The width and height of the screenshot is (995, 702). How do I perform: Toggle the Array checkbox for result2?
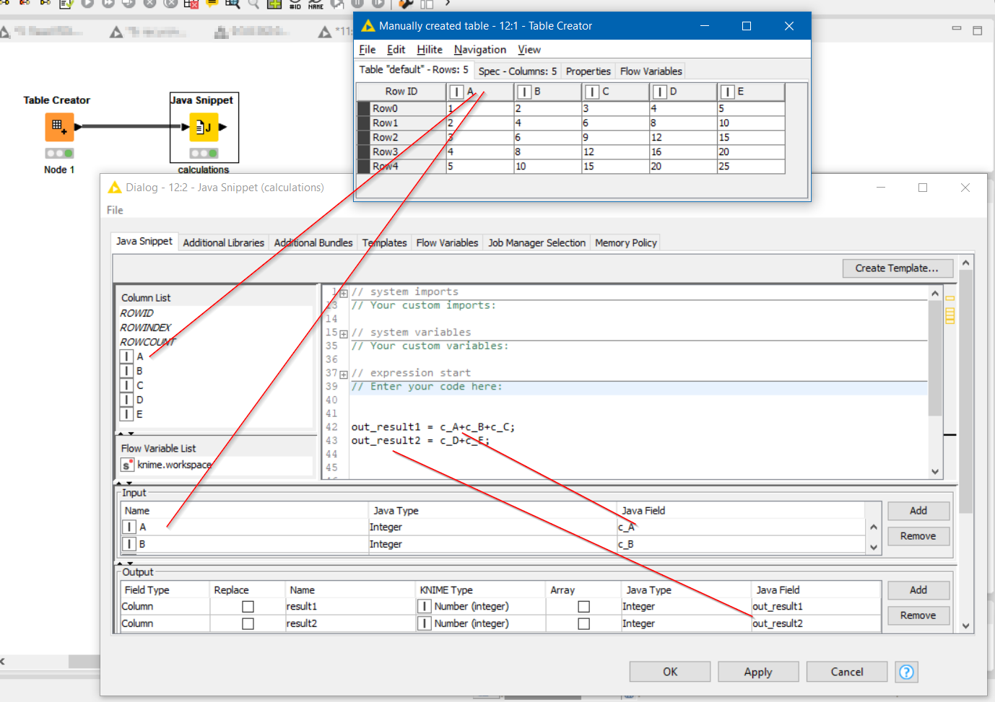(x=583, y=623)
